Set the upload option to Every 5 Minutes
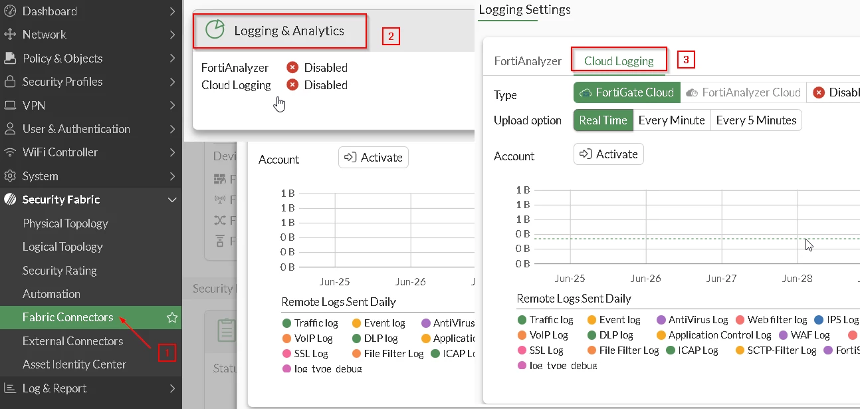The image size is (860, 409). (756, 120)
